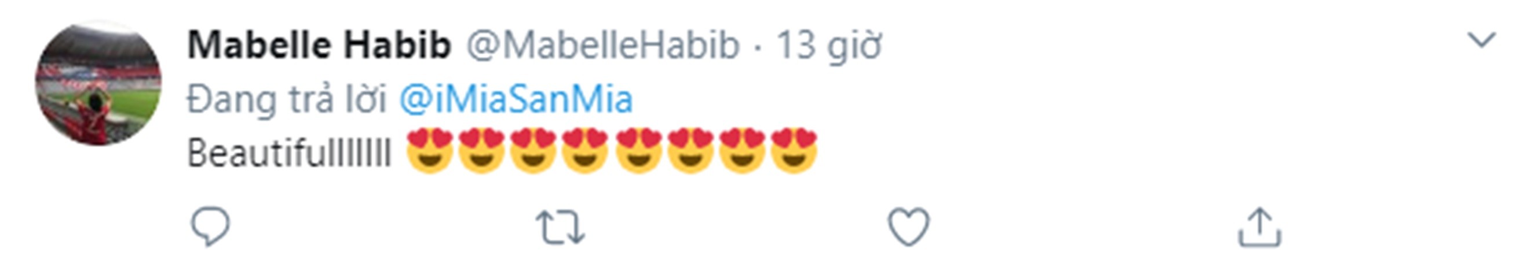Click the third heart-eyes emoji

pyautogui.click(x=534, y=150)
